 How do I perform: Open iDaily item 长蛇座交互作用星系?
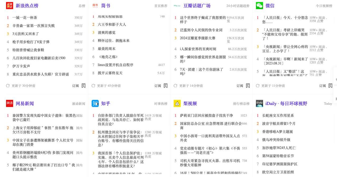pos(278,116)
